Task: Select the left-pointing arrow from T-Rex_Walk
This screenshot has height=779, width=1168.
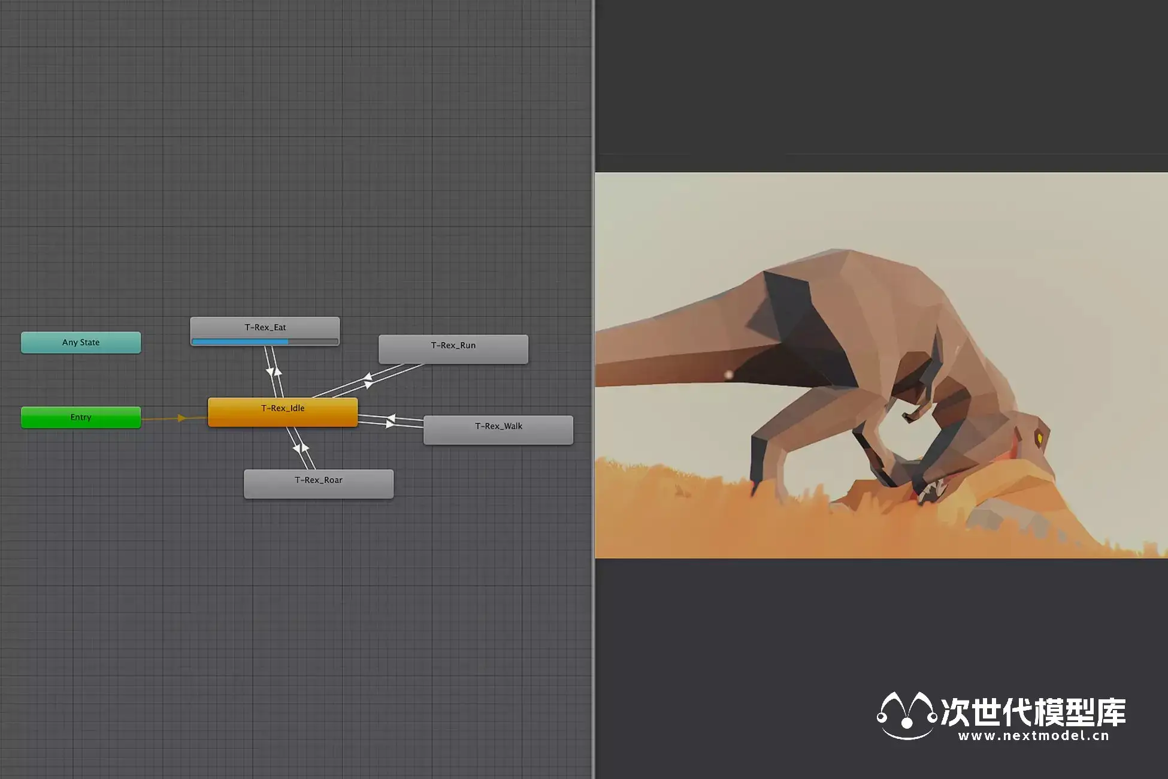Action: point(391,418)
